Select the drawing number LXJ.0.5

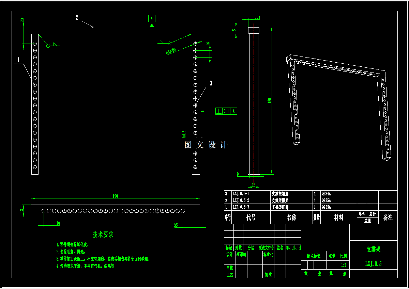point(374,263)
